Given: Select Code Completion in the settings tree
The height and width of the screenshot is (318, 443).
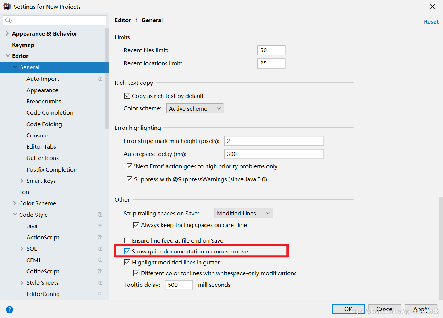Looking at the screenshot, I should point(50,113).
